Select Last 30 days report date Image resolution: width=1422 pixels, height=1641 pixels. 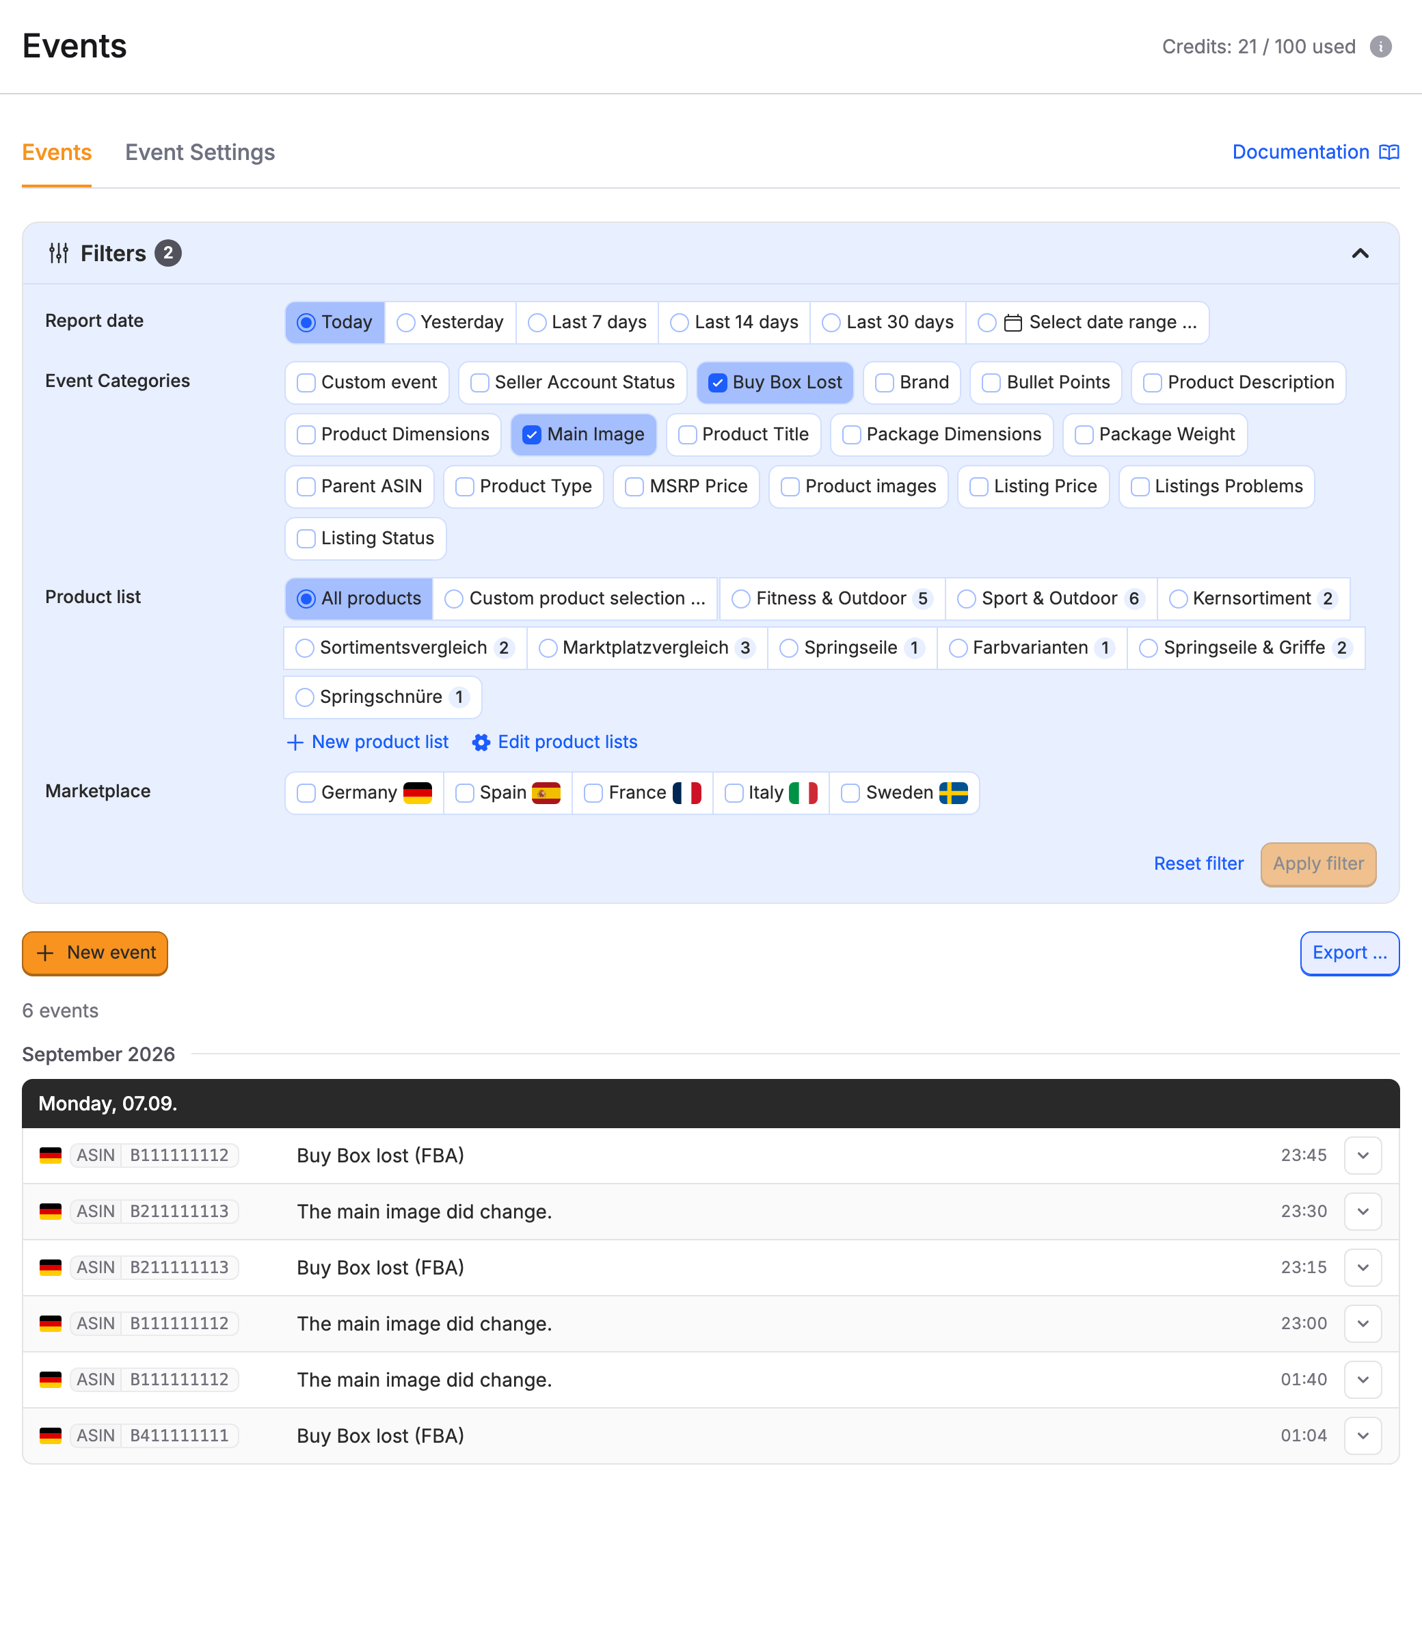pos(888,323)
